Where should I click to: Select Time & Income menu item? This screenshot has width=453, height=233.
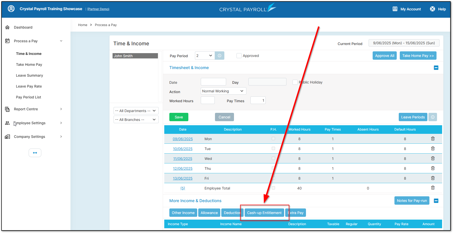pyautogui.click(x=29, y=54)
